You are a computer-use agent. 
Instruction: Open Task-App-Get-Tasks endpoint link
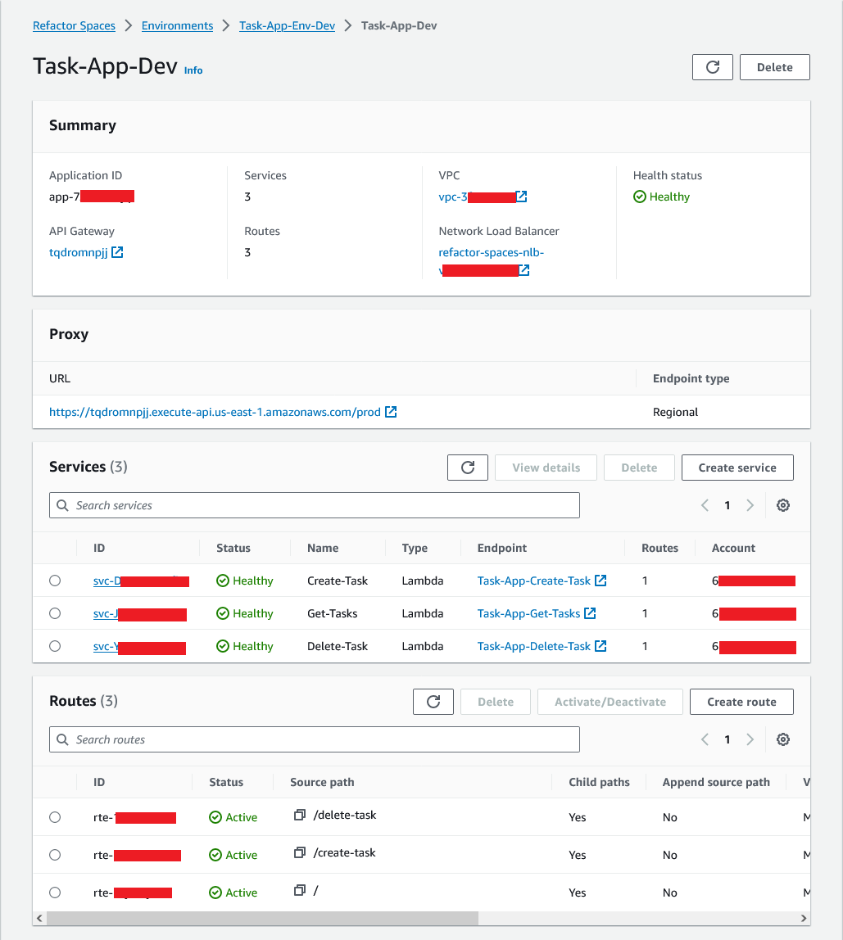[x=528, y=613]
